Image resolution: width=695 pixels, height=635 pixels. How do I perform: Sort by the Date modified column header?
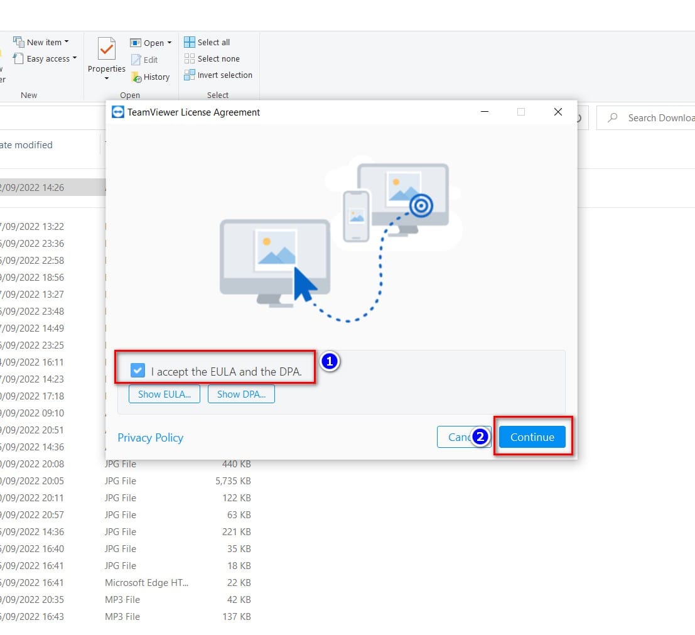pyautogui.click(x=26, y=145)
